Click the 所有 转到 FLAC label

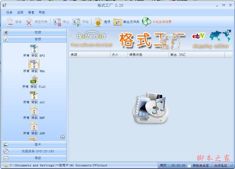34,87
